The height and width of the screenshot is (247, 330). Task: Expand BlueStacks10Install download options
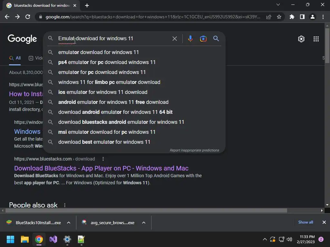click(x=69, y=223)
